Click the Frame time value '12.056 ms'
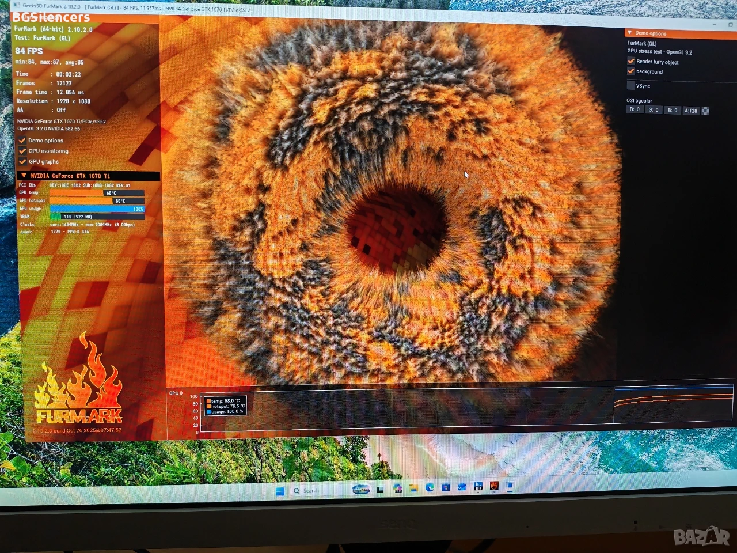737x553 pixels. click(x=70, y=92)
